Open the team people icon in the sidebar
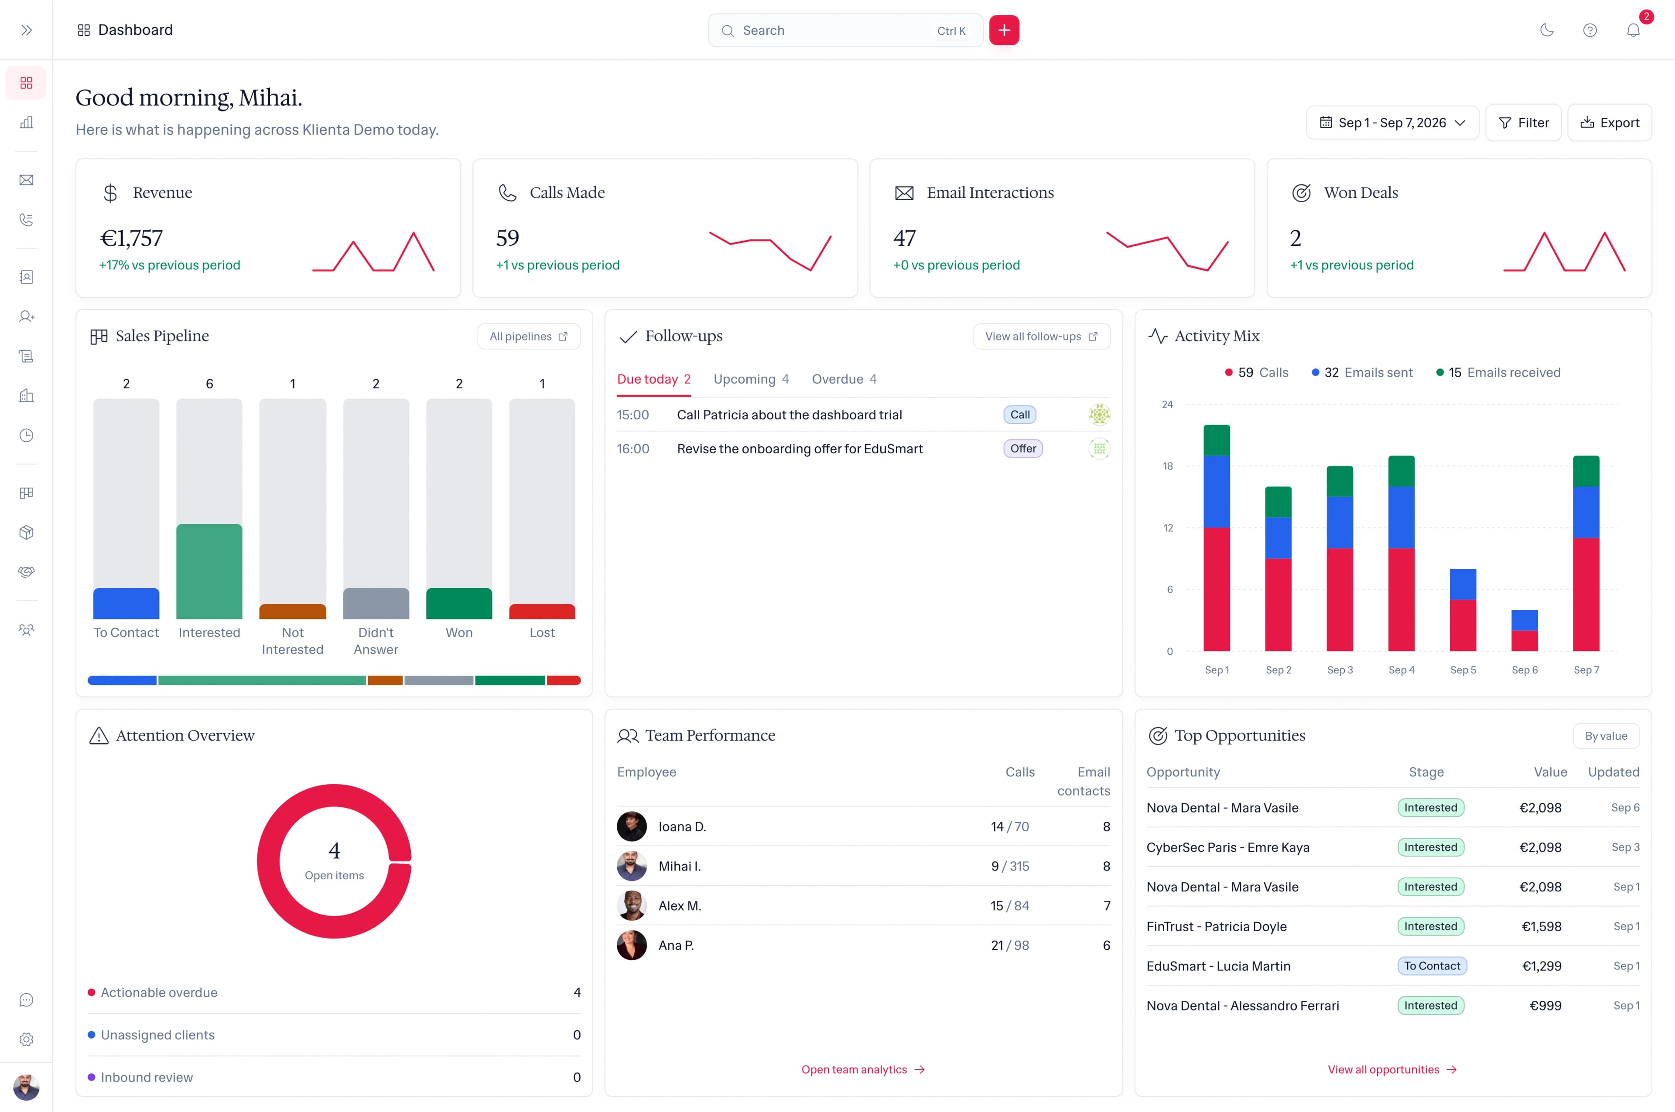1675x1112 pixels. [x=26, y=630]
